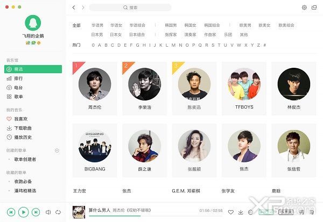
Task: Toggle the loop playback mode icon
Action: pyautogui.click(x=58, y=212)
